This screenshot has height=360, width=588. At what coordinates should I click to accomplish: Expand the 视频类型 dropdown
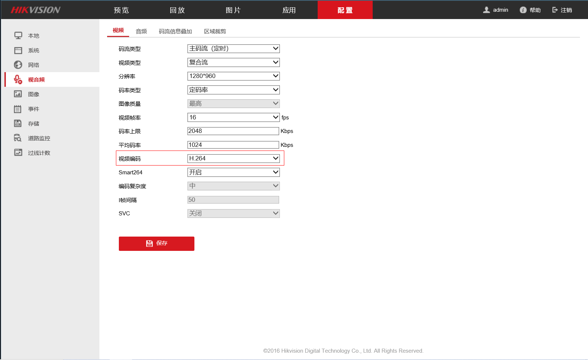point(234,63)
